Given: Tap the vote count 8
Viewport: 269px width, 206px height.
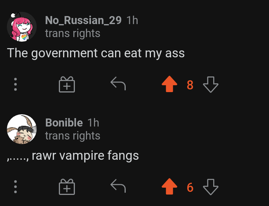Looking at the screenshot, I should point(190,85).
